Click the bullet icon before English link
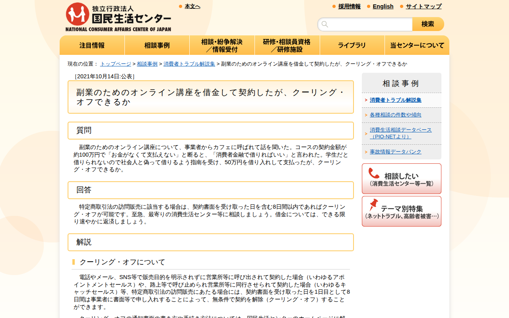The width and height of the screenshot is (509, 318). click(x=368, y=6)
